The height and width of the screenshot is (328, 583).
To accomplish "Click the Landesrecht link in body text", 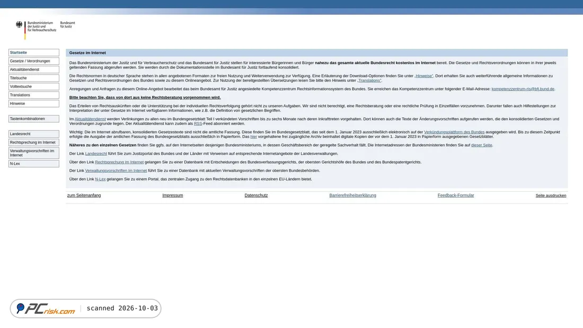I will (x=96, y=154).
